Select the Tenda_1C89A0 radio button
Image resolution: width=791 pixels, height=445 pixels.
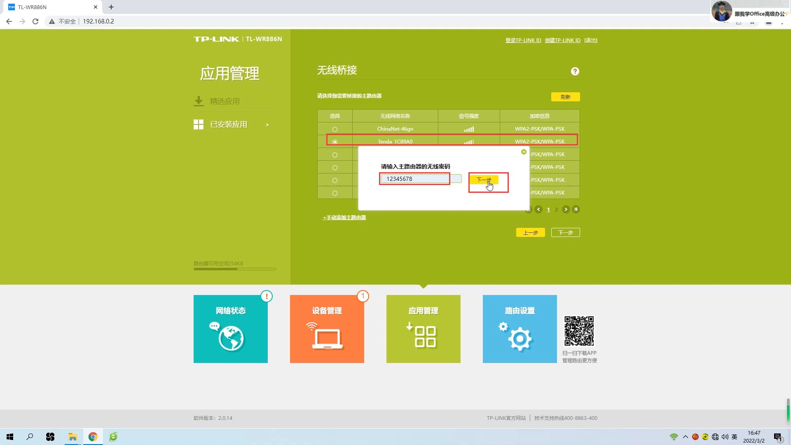pyautogui.click(x=335, y=142)
